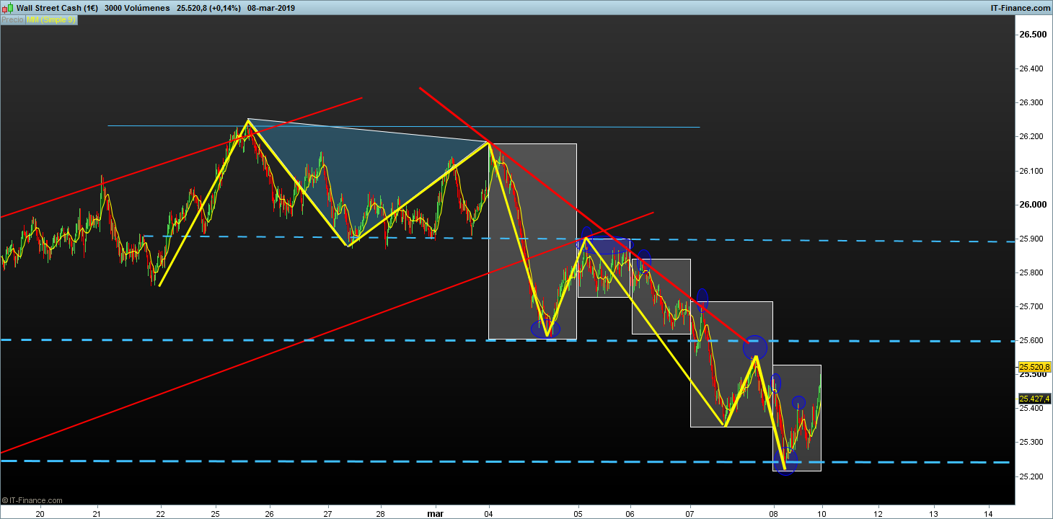Click the 08-mar-2019 date in the title
Screen dimensions: 1053x519
click(x=272, y=8)
